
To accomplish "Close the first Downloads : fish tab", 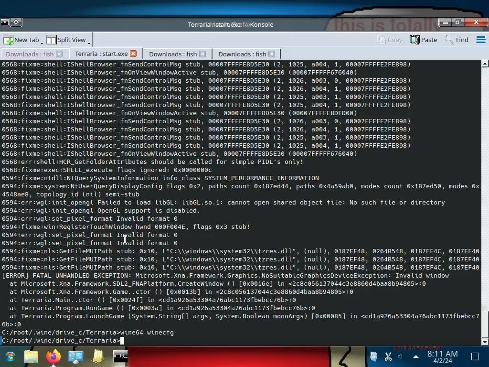I will (x=59, y=54).
